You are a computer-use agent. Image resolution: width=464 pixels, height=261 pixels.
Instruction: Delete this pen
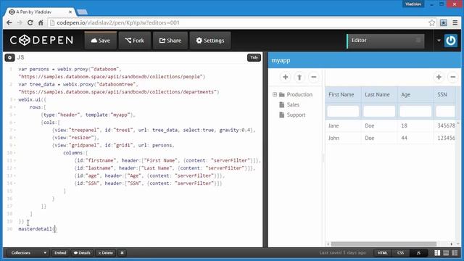point(105,253)
